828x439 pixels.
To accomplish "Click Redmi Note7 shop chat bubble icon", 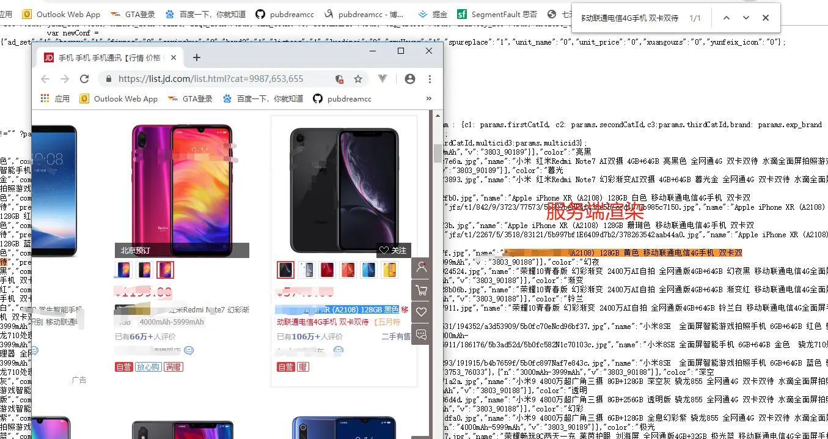I will [x=189, y=350].
